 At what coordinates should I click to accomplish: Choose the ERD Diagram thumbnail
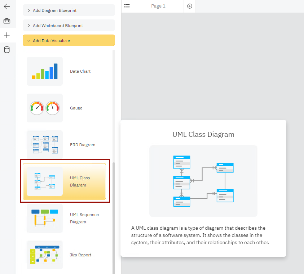pos(45,144)
